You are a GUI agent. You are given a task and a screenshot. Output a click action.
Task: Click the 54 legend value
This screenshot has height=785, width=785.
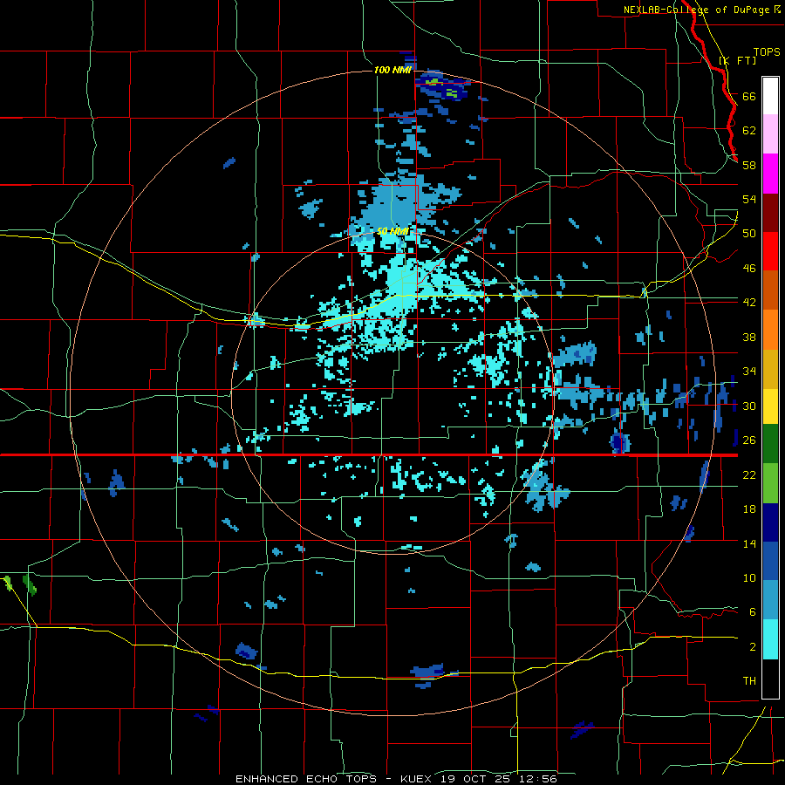(749, 199)
